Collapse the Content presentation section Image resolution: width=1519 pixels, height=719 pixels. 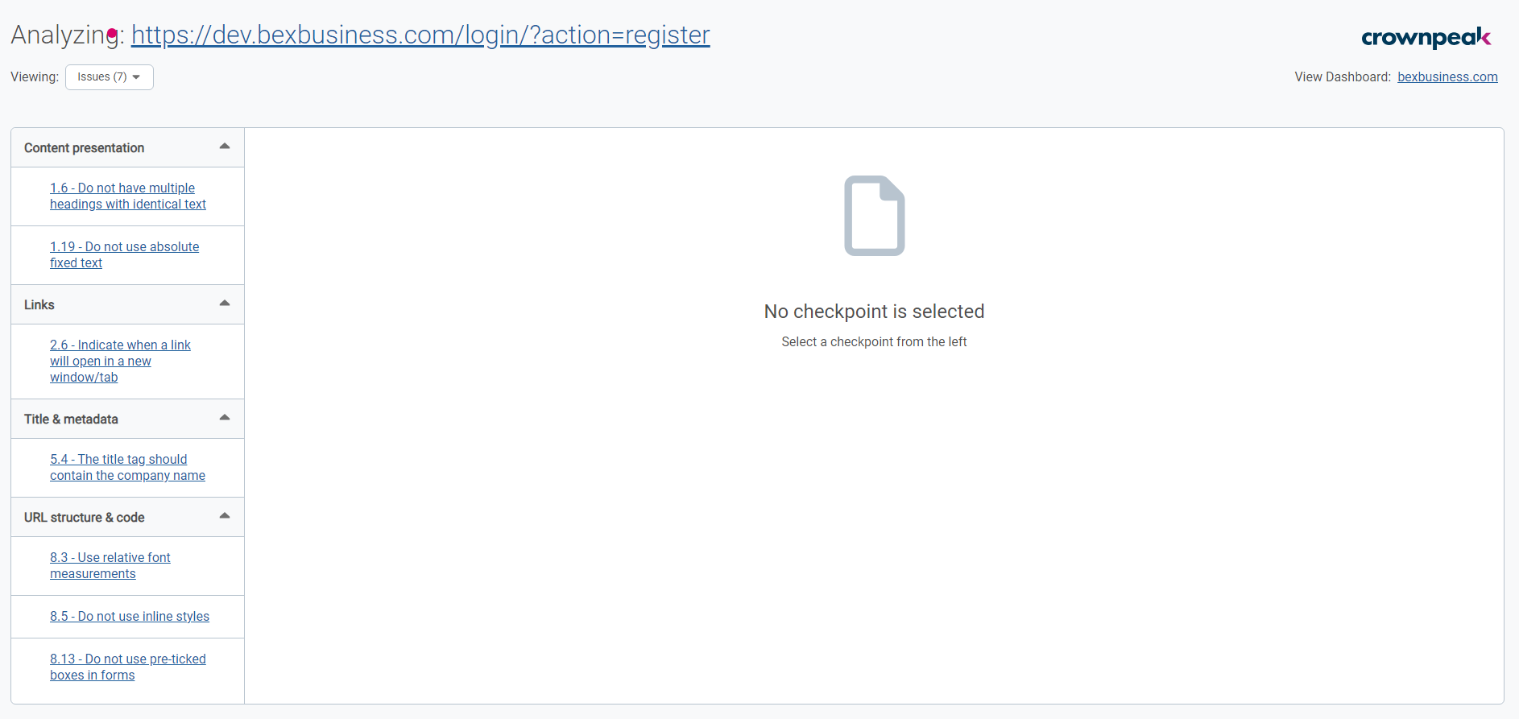pos(225,147)
